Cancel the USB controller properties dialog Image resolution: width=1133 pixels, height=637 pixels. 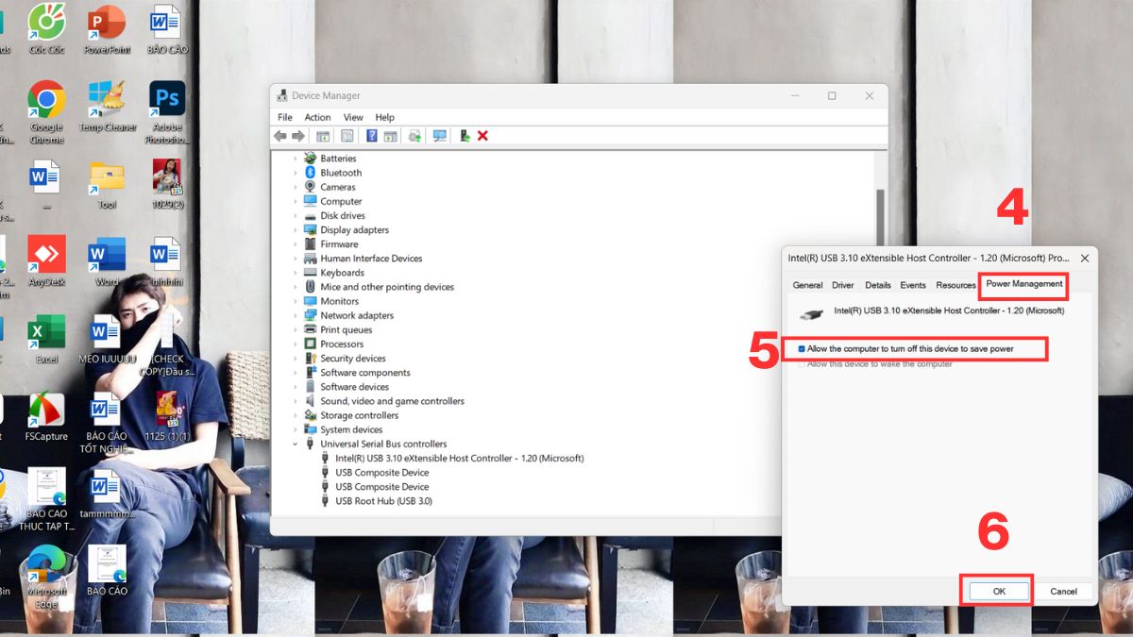coord(1065,591)
